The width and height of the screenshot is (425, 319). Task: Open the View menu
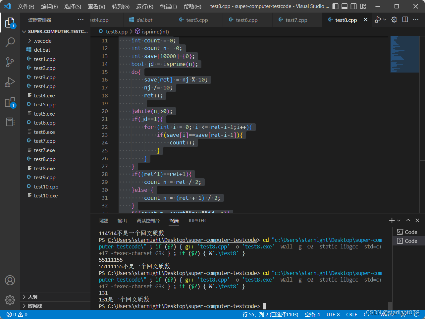96,6
